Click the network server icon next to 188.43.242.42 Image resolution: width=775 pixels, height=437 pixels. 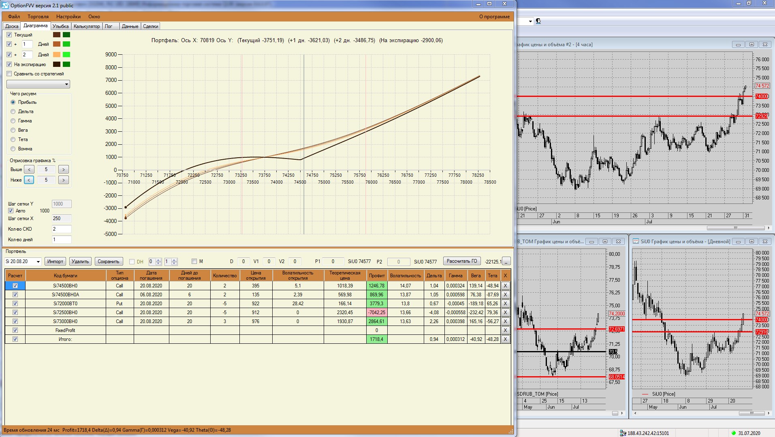click(x=623, y=433)
